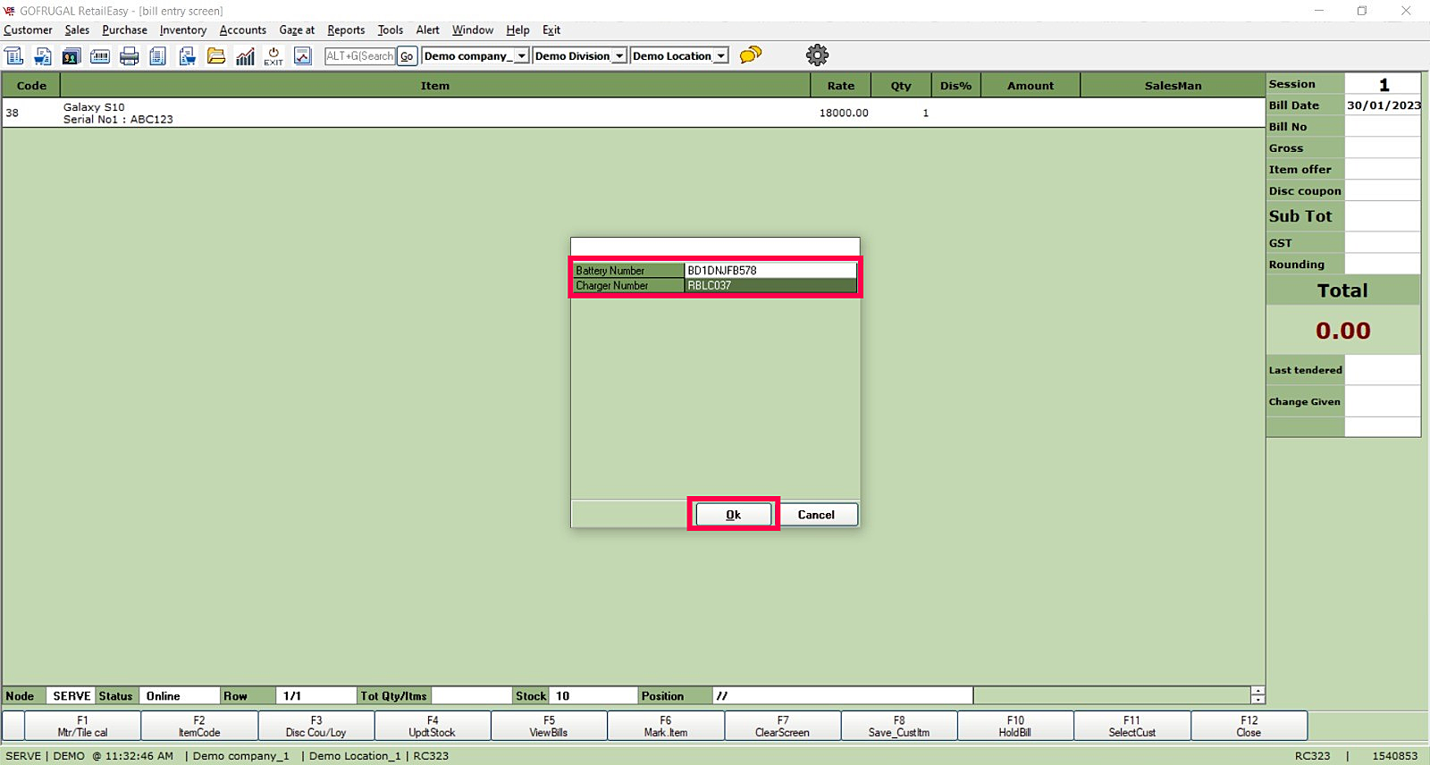Confirm the dialog with Ok
The image size is (1430, 765).
pyautogui.click(x=733, y=515)
